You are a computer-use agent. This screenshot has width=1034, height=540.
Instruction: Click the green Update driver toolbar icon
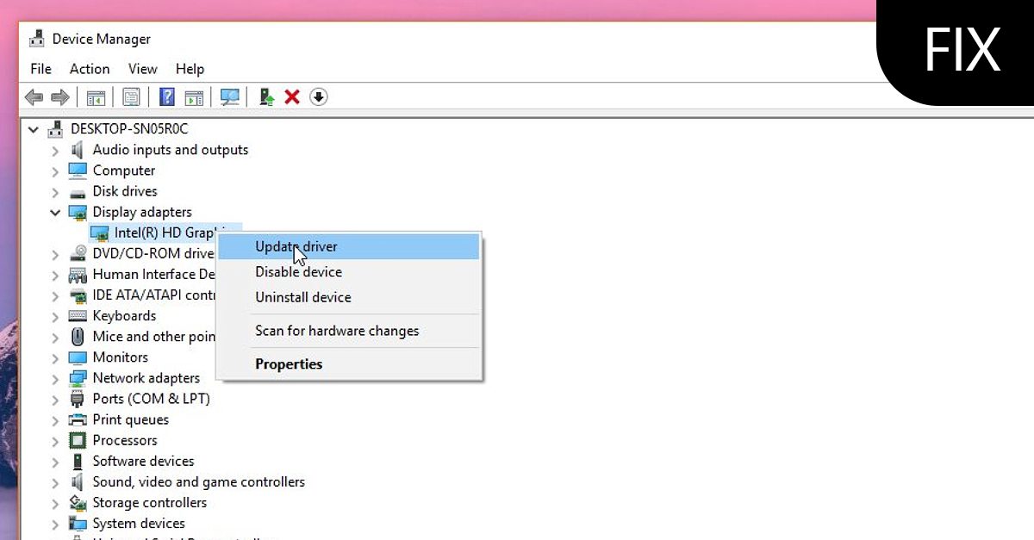coord(266,96)
